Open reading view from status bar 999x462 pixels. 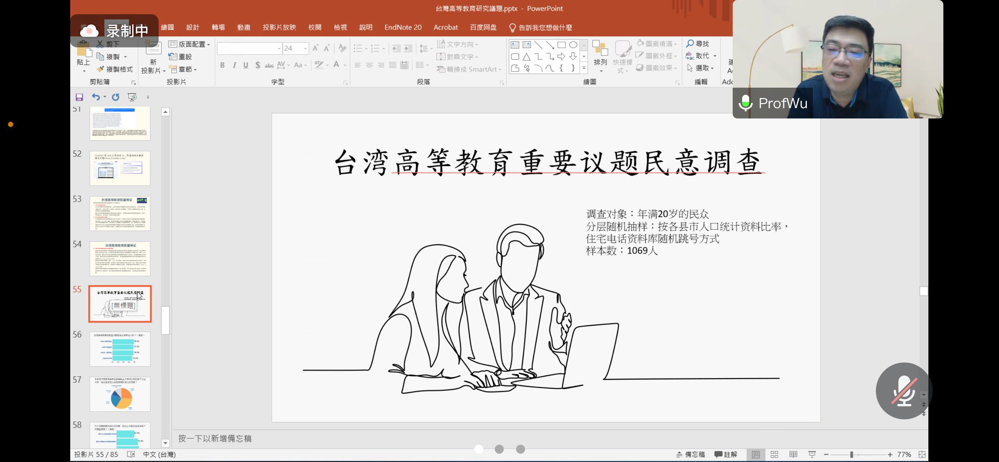(793, 454)
